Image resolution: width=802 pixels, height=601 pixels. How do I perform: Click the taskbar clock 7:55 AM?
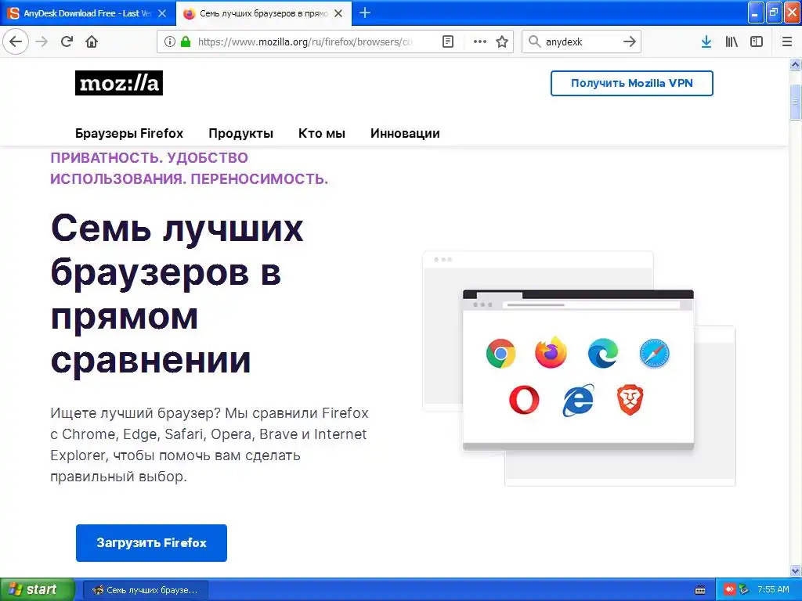pos(773,589)
